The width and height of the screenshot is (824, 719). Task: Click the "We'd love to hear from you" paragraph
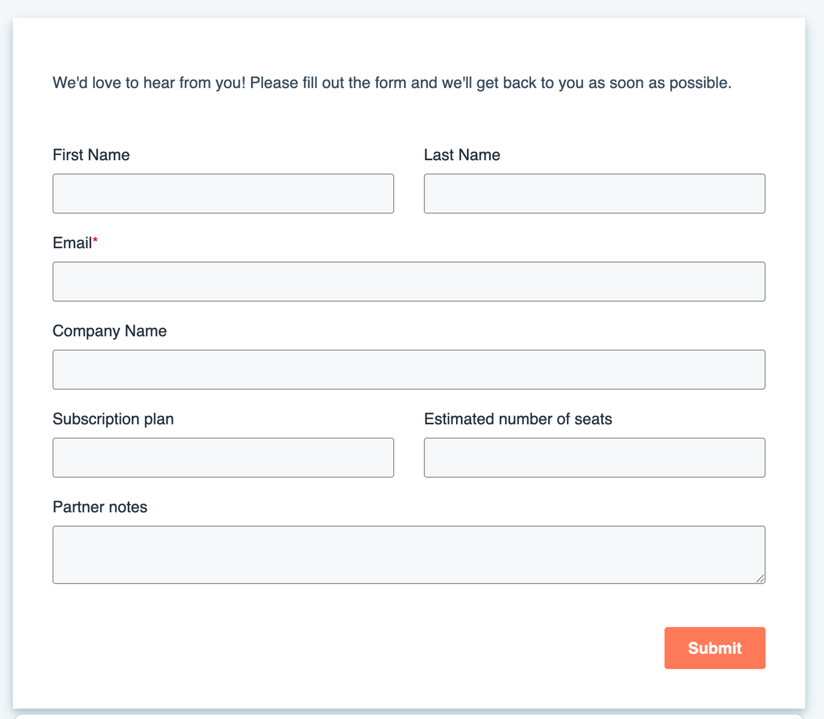(x=392, y=83)
